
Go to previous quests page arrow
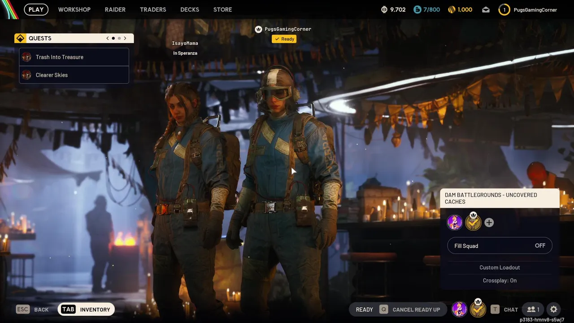[108, 39]
